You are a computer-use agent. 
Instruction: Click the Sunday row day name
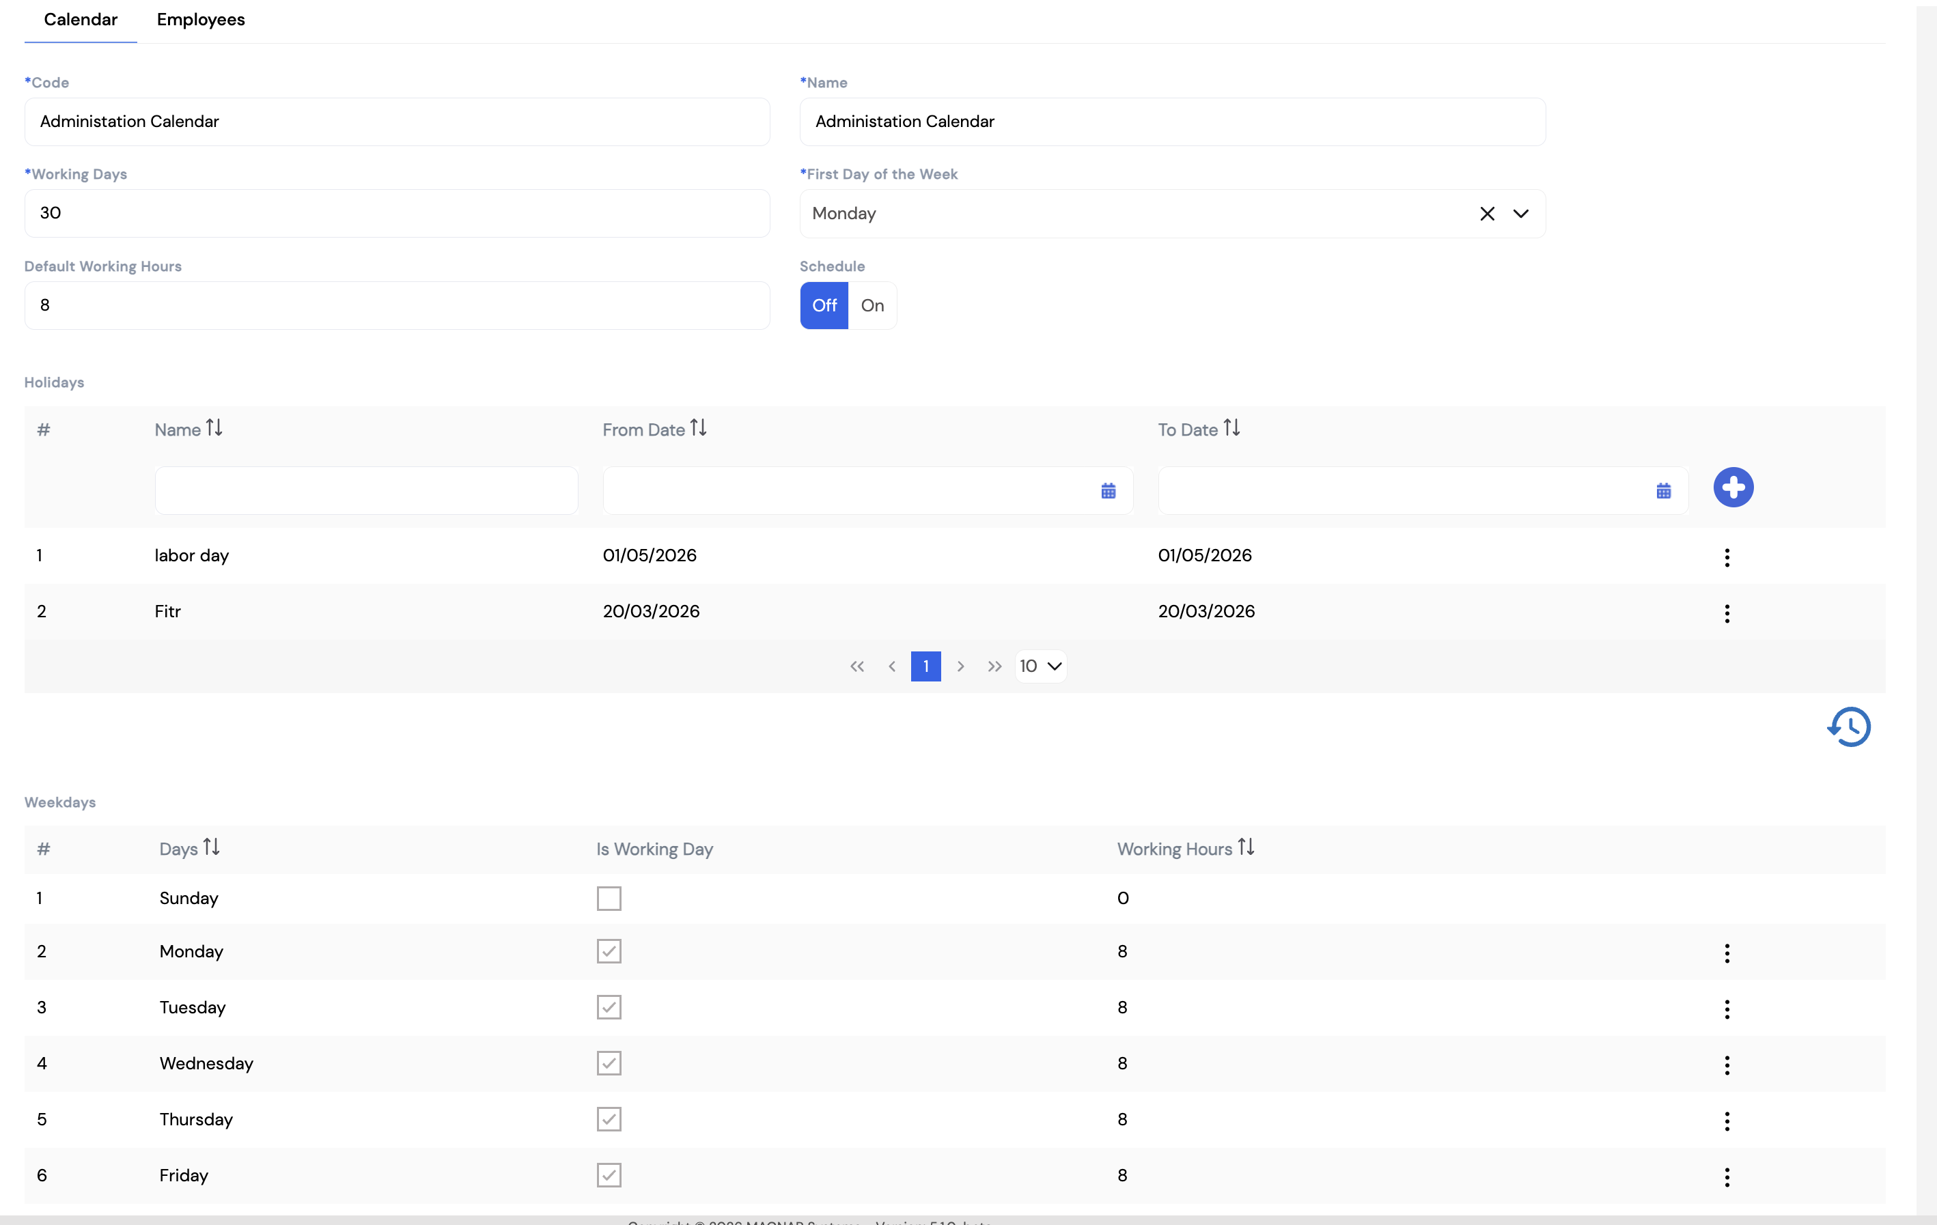189,898
